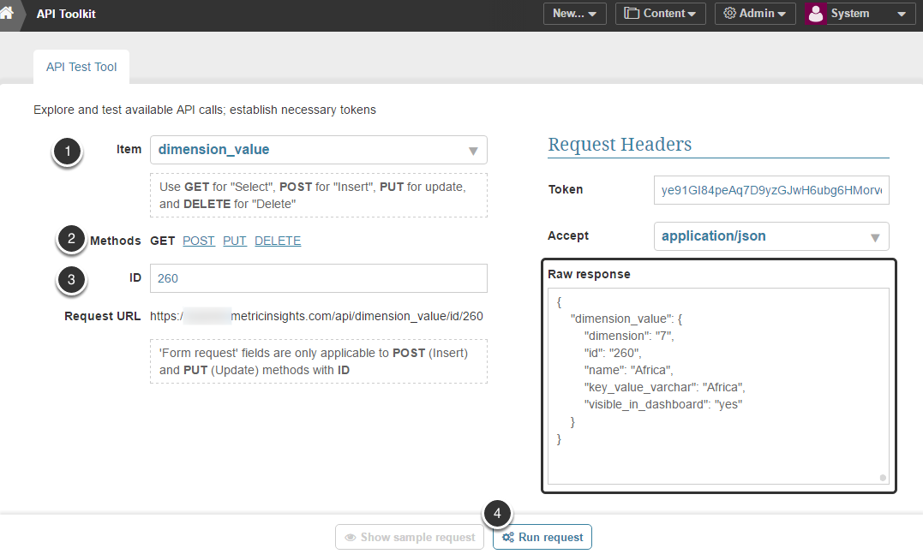Viewport: 923px width, 554px height.
Task: Click the ID input field containing 260
Action: coord(318,278)
